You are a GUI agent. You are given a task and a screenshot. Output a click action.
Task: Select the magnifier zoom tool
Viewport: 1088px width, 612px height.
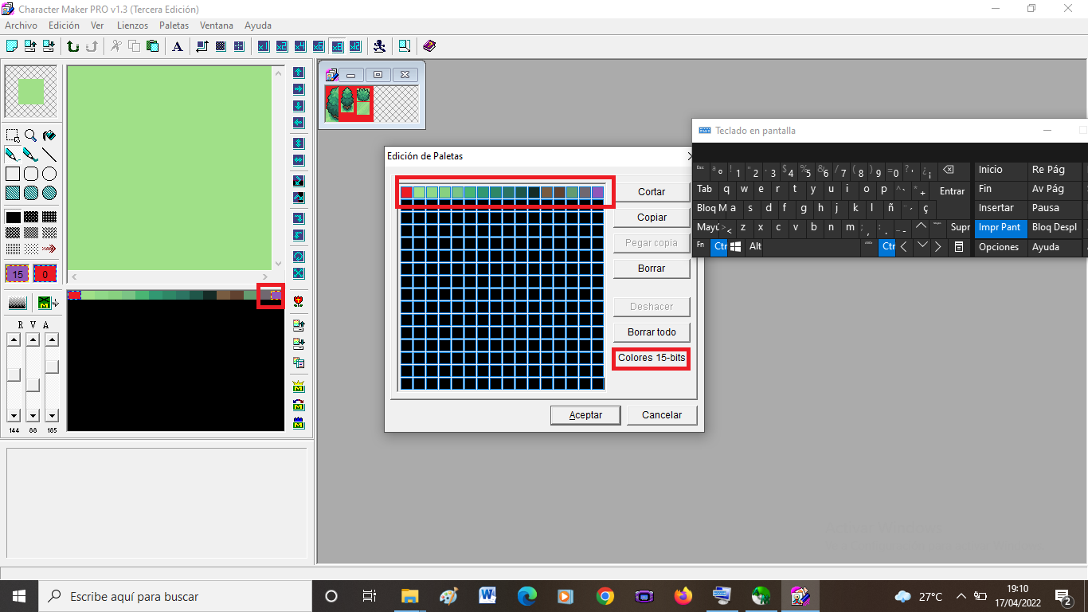(30, 135)
